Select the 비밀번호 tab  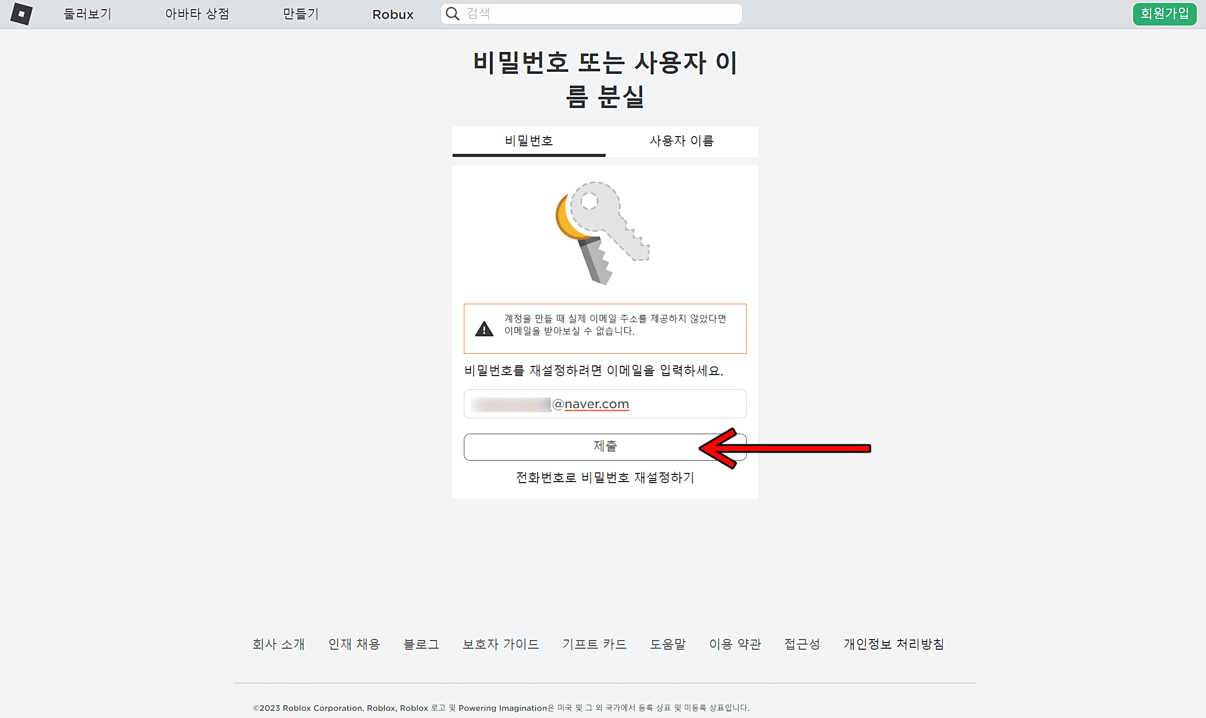pos(529,141)
